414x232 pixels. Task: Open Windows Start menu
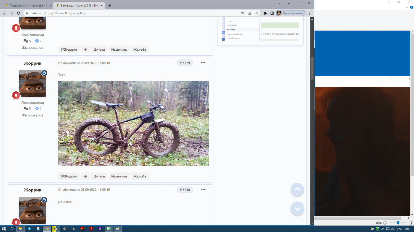[4, 229]
